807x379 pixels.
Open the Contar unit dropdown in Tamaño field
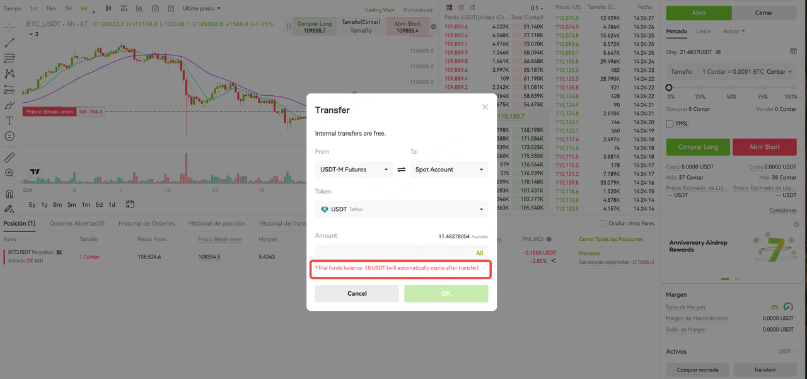[779, 72]
